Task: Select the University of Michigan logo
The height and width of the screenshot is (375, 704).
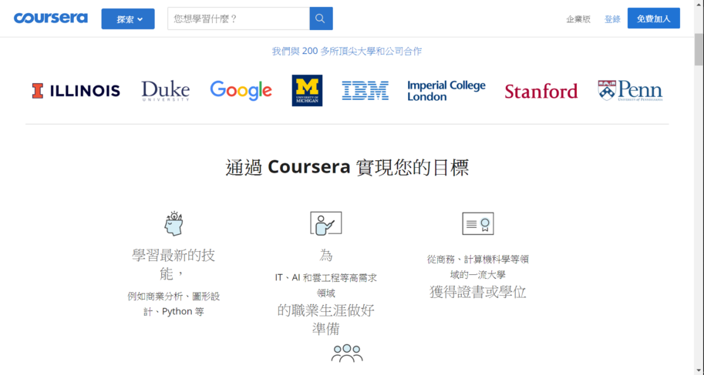Action: (307, 91)
